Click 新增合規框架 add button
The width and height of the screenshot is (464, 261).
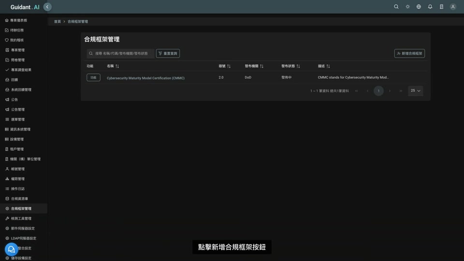coord(409,54)
